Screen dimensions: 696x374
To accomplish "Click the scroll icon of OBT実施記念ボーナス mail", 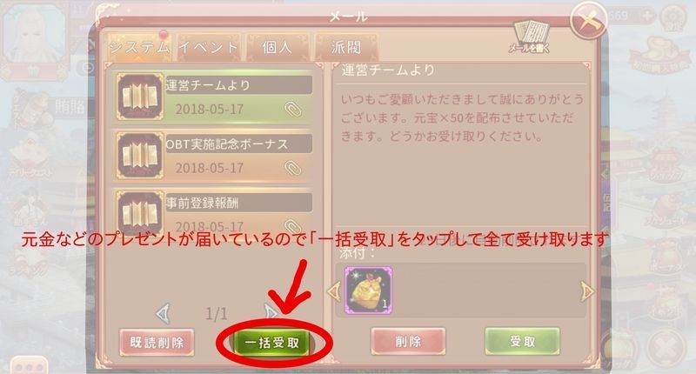I will click(140, 156).
